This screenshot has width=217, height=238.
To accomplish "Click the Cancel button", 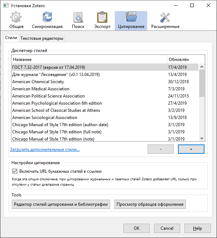I will [167, 228].
